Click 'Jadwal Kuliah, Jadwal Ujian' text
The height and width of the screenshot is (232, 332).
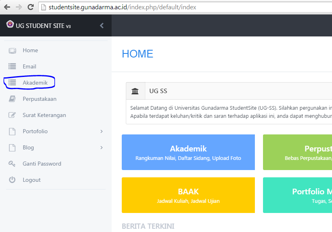point(188,201)
